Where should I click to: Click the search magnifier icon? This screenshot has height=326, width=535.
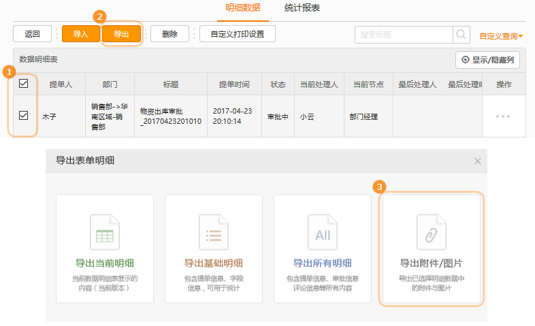461,35
